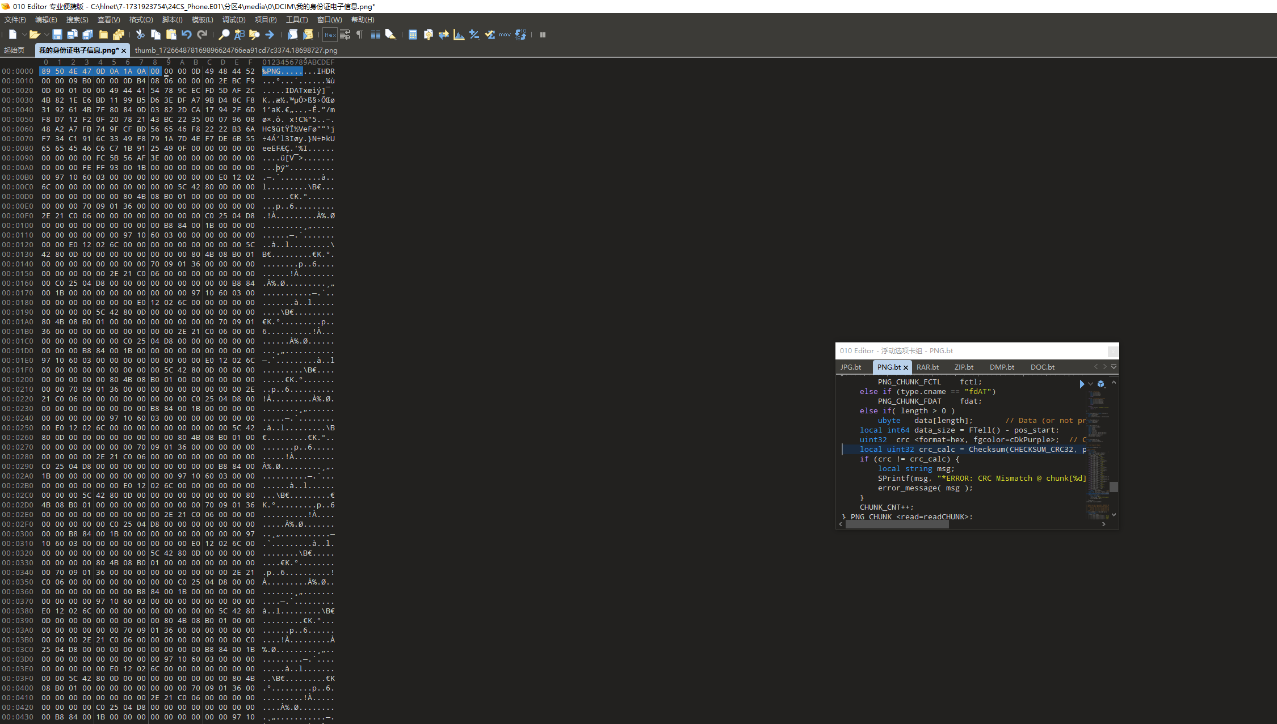Switch to the thumb_1726648781 png file tab
The width and height of the screenshot is (1277, 724).
click(x=236, y=50)
